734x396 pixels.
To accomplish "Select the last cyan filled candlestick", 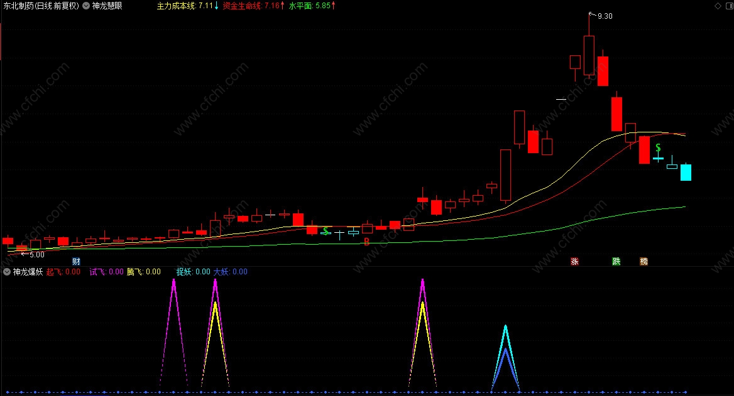I will coord(686,172).
